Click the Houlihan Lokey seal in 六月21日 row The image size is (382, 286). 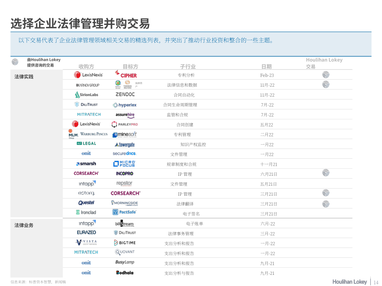pos(326,173)
